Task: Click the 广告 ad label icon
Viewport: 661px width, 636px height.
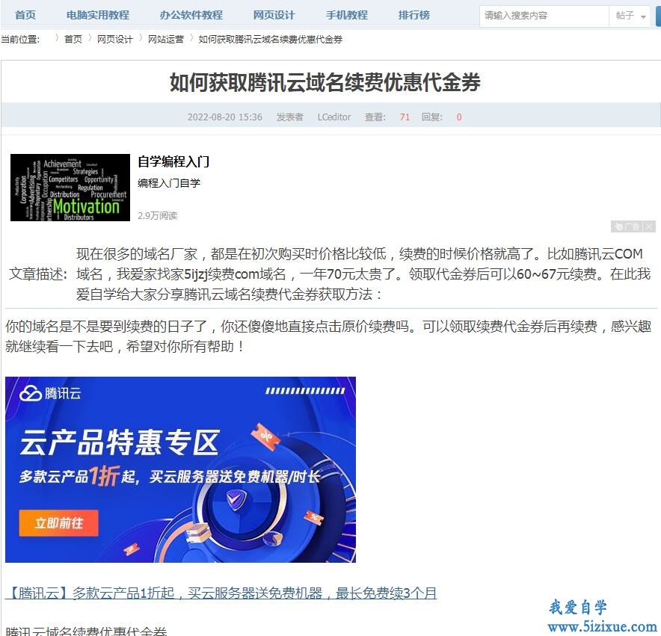Action: click(x=627, y=226)
